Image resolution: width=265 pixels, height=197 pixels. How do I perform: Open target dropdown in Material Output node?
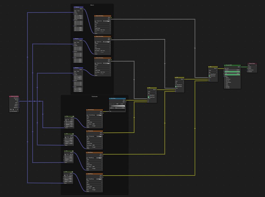click(252, 65)
